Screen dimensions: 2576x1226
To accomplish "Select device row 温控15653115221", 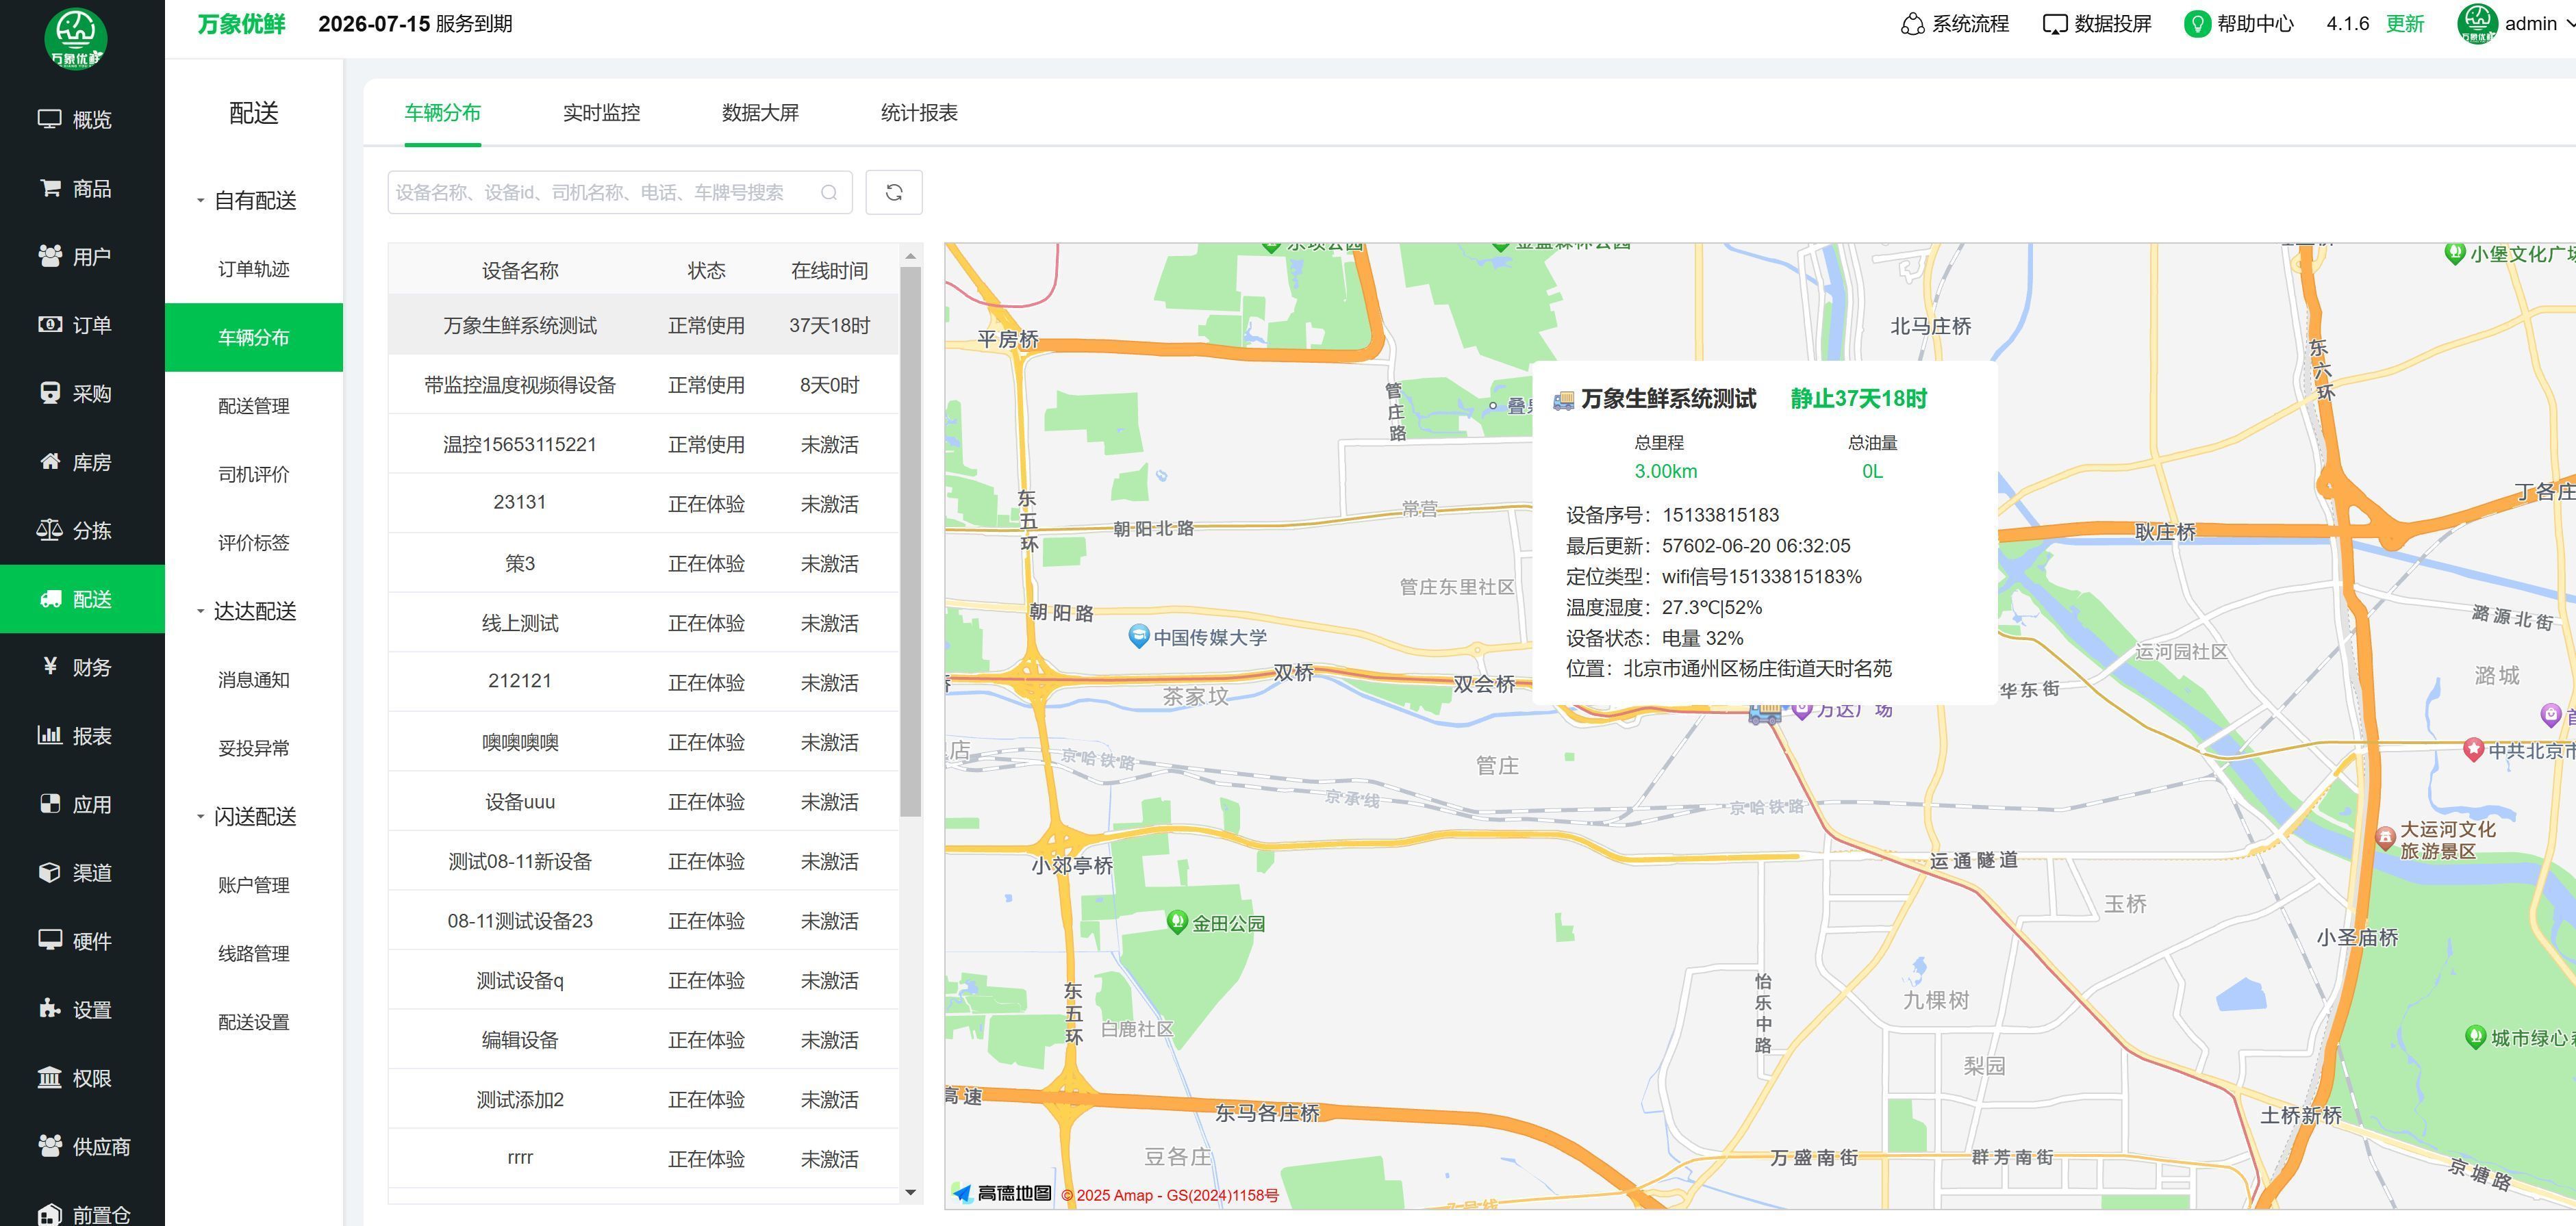I will (x=643, y=444).
